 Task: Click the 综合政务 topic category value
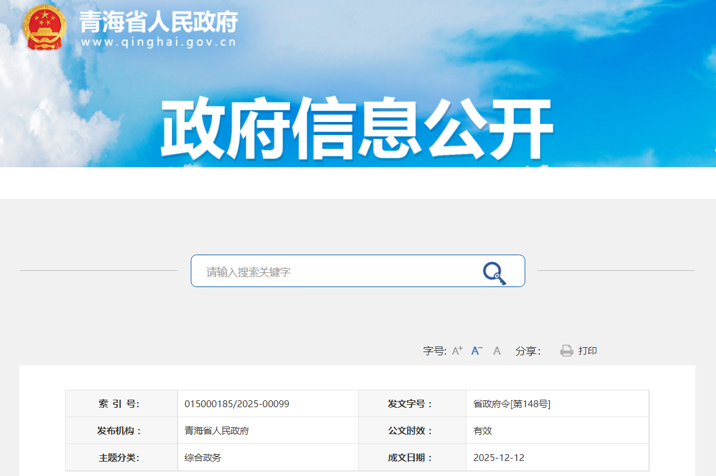(x=203, y=458)
